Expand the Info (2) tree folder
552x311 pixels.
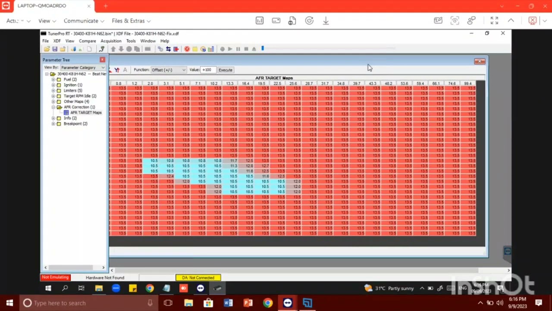(x=53, y=118)
